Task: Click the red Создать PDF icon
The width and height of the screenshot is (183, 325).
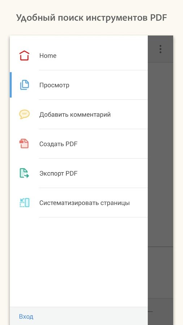Action: (24, 144)
